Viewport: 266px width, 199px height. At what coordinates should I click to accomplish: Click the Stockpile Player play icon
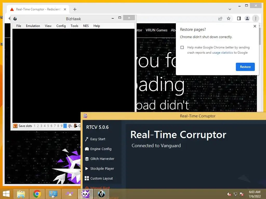point(87,168)
